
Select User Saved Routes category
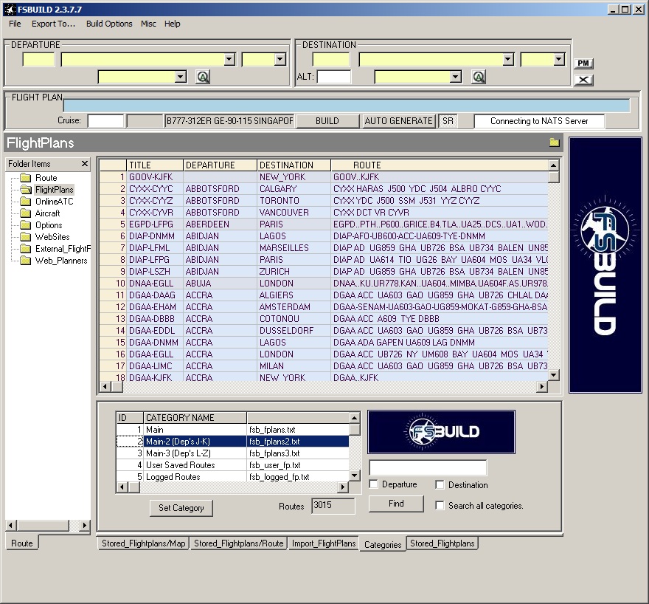click(232, 465)
